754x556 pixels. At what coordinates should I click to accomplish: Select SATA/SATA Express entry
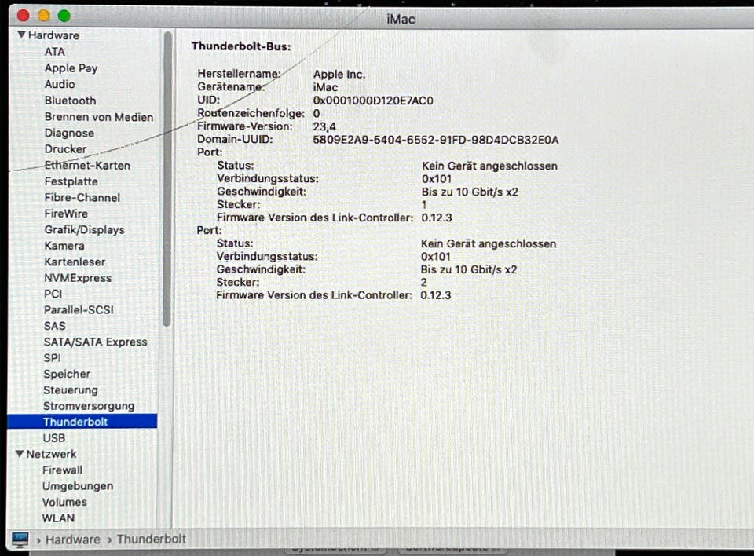point(95,342)
